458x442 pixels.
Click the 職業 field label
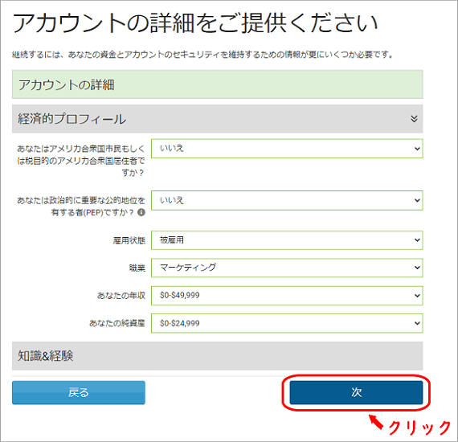click(x=137, y=268)
